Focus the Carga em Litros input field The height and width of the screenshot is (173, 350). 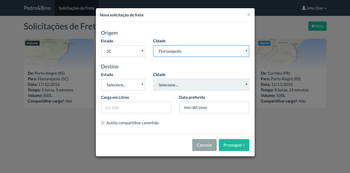(136, 108)
